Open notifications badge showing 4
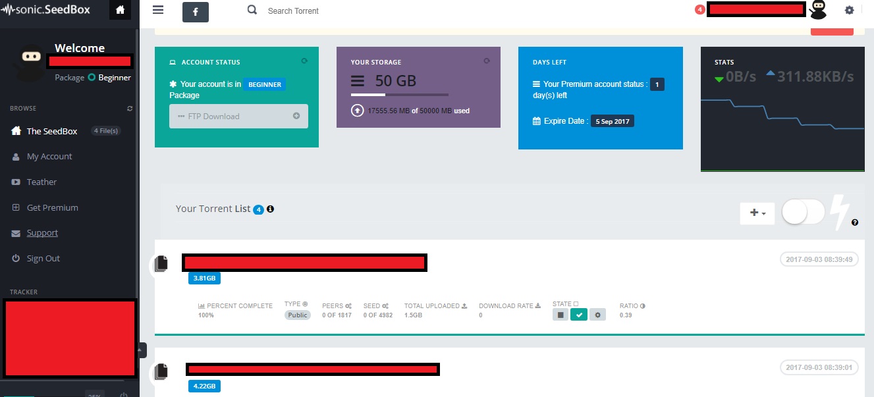 (699, 9)
